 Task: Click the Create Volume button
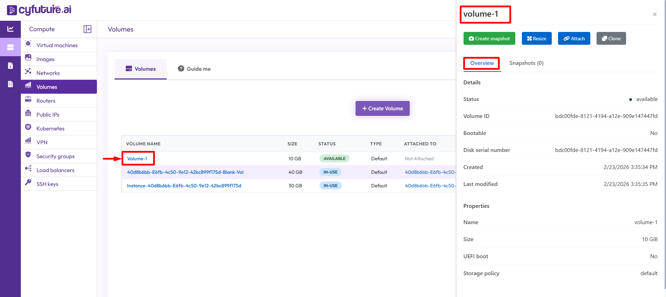(x=382, y=109)
